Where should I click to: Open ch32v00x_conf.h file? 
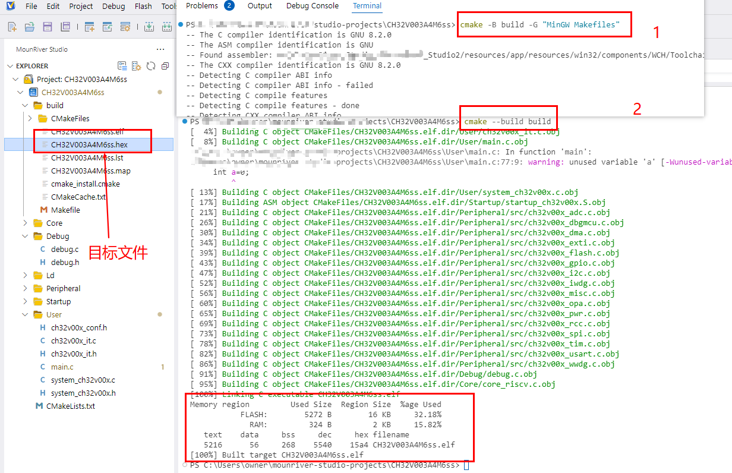pos(78,327)
